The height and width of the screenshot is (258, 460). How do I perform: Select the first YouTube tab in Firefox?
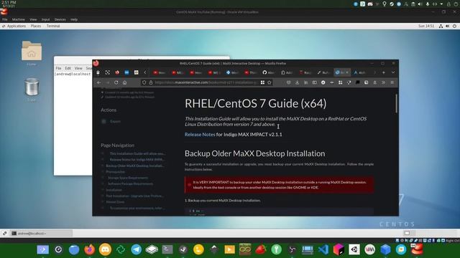click(160, 72)
